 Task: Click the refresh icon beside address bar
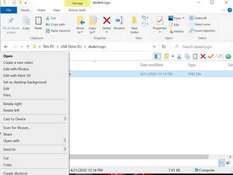point(164,47)
